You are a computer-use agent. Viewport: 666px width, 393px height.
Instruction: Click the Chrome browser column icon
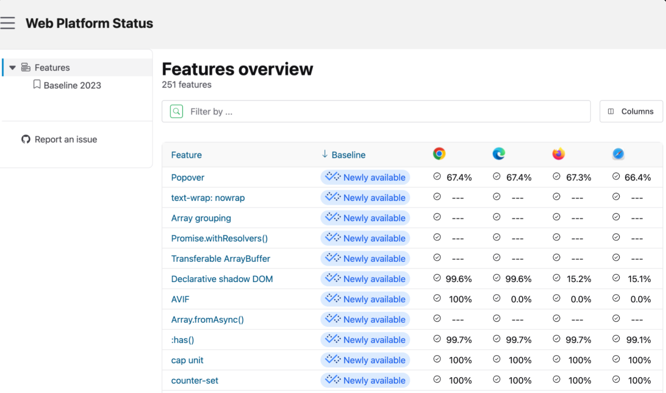pos(439,153)
